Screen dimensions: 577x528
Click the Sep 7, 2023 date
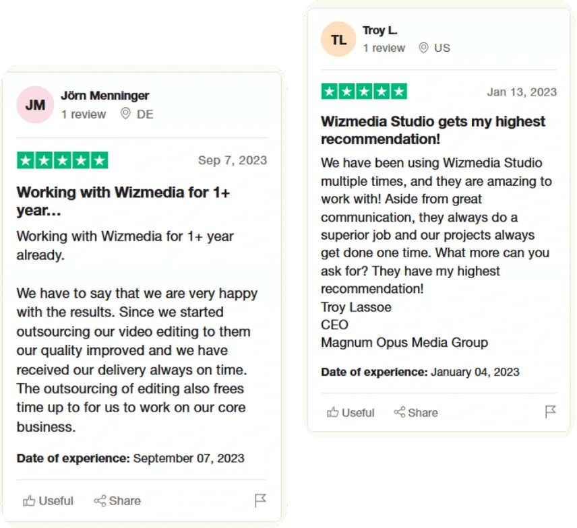[x=233, y=160]
